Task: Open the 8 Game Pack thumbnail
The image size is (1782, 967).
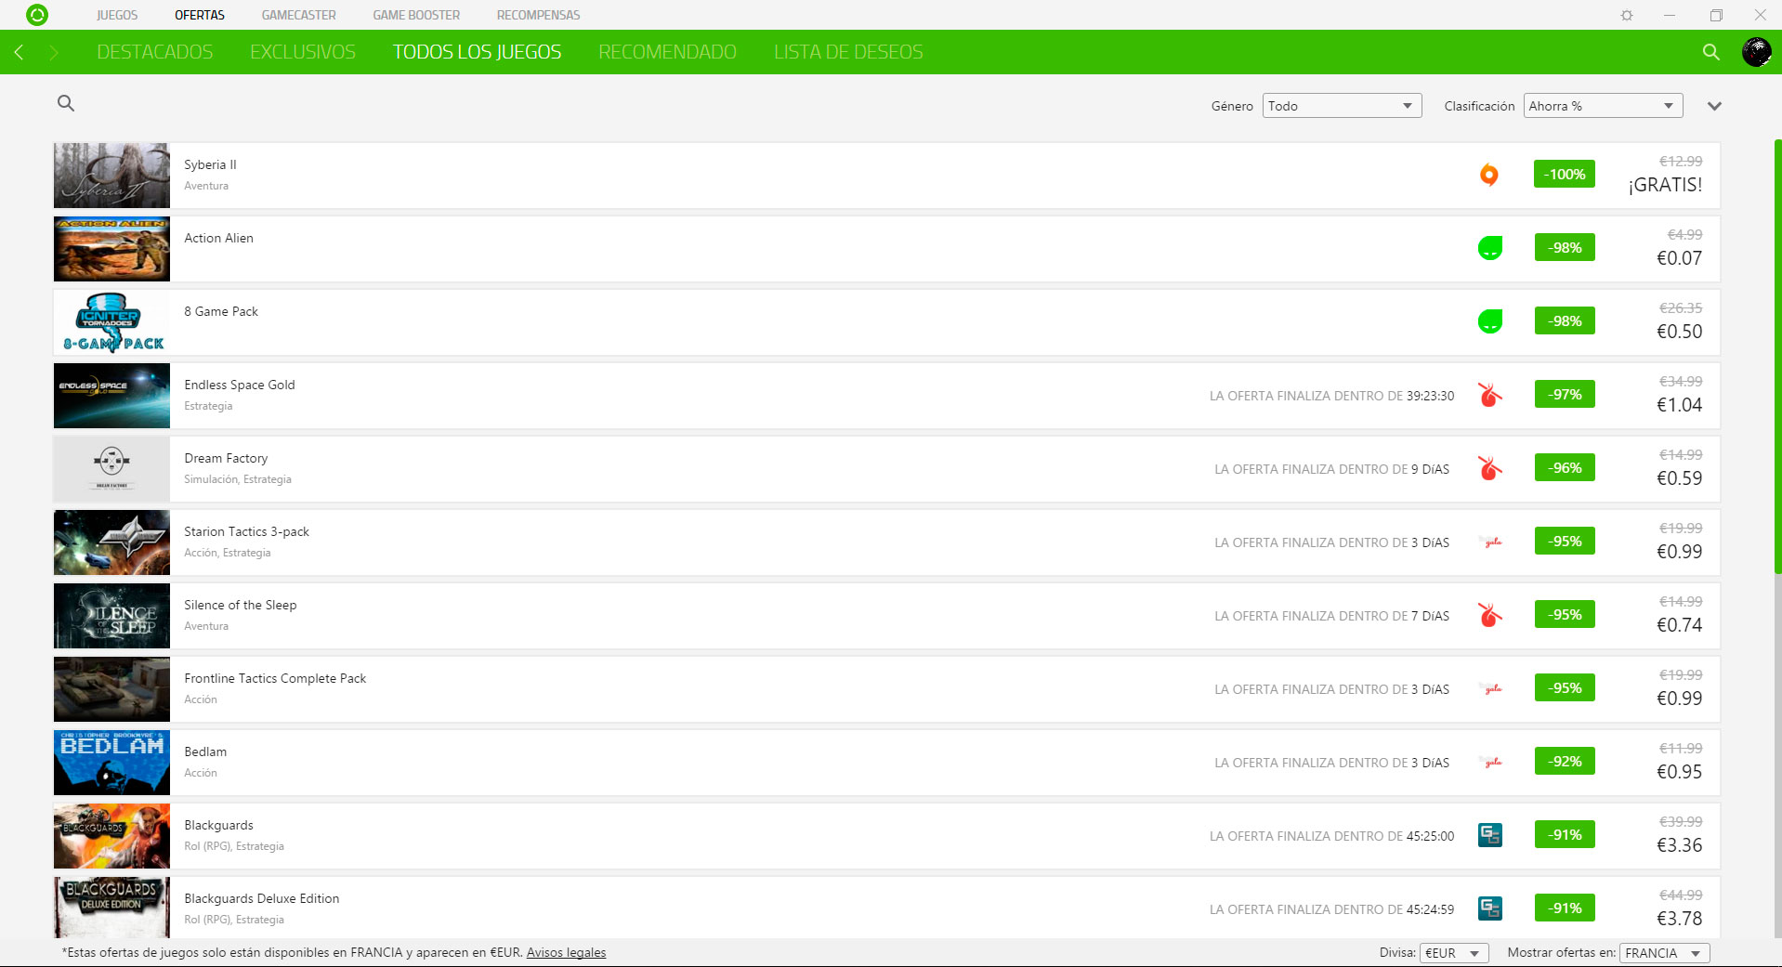Action: 111,321
